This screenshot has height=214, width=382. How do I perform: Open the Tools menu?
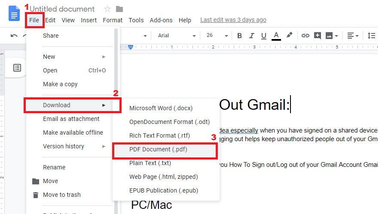tap(136, 20)
